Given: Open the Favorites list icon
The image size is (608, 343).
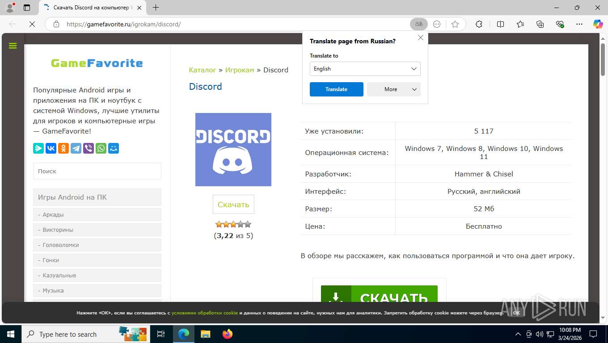Looking at the screenshot, I should 520,24.
